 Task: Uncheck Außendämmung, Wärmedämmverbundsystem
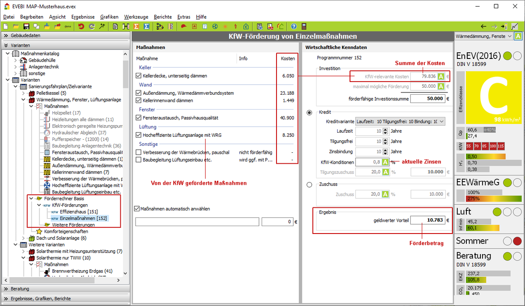tap(139, 93)
